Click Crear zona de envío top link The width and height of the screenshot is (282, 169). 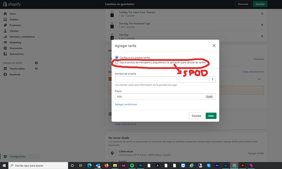point(253,72)
